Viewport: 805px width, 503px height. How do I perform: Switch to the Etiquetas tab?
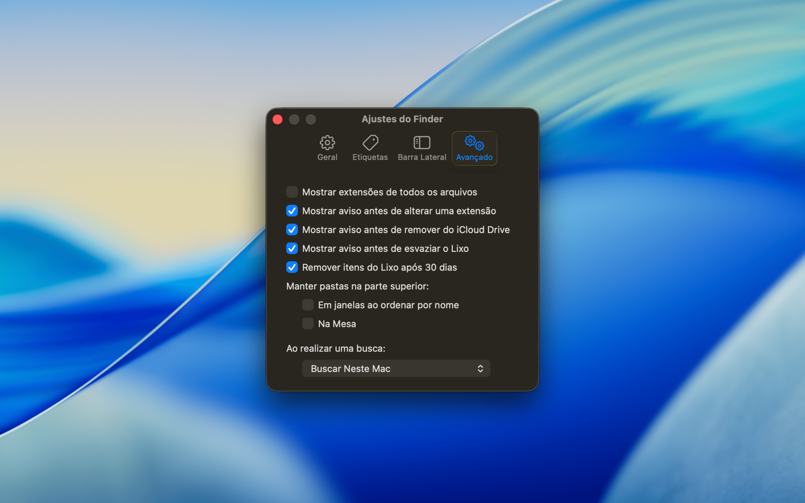[370, 148]
